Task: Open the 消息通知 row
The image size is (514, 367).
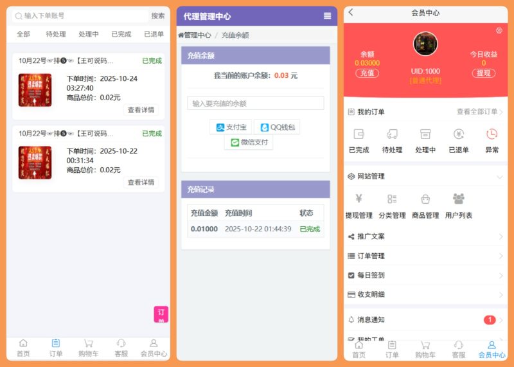Action: [425, 319]
